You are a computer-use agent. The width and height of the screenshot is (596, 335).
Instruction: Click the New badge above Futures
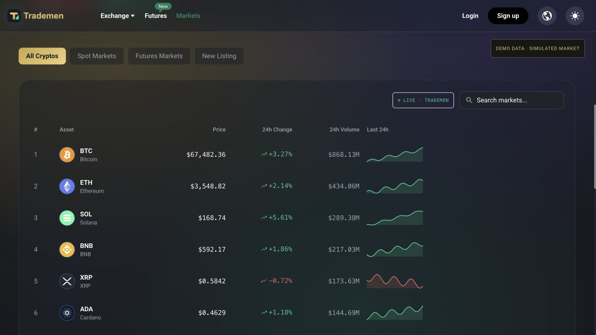163,7
